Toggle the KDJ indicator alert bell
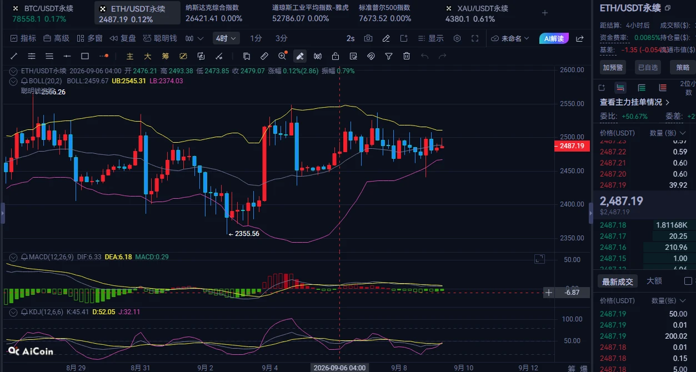 [24, 312]
